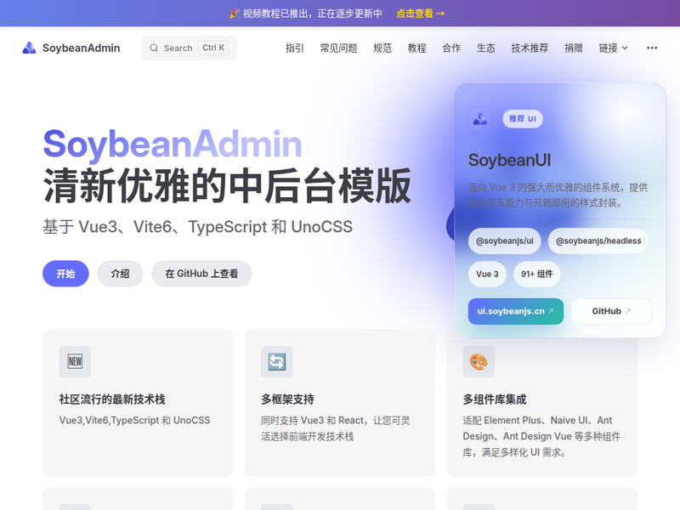This screenshot has width=680, height=510.
Task: Go to the 规范 nav item
Action: 382,48
